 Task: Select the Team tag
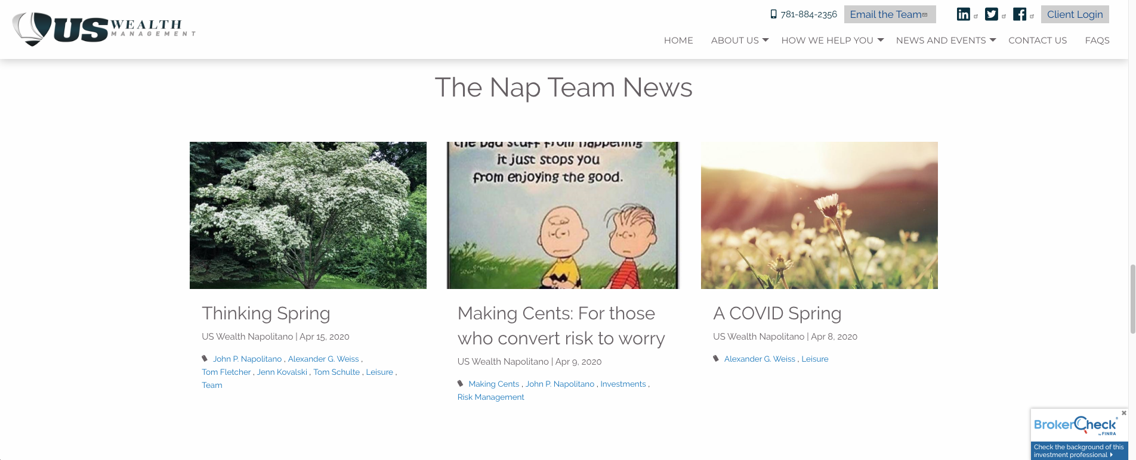coord(212,385)
